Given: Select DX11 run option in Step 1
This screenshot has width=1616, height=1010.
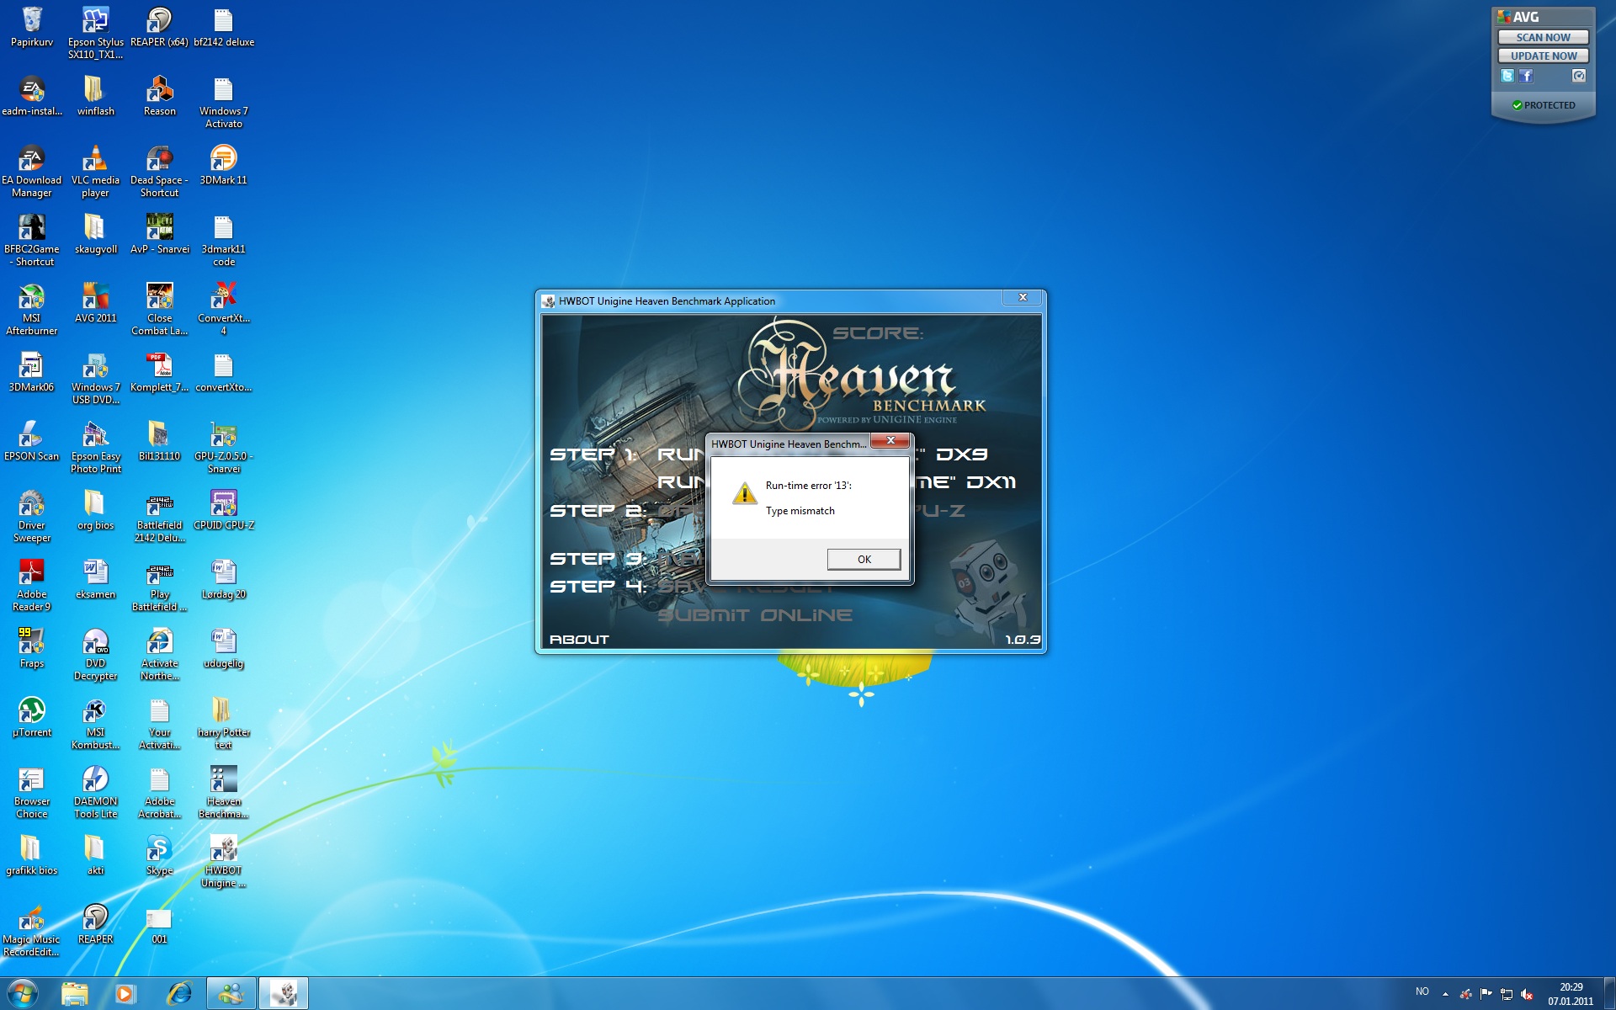Looking at the screenshot, I should tap(991, 482).
